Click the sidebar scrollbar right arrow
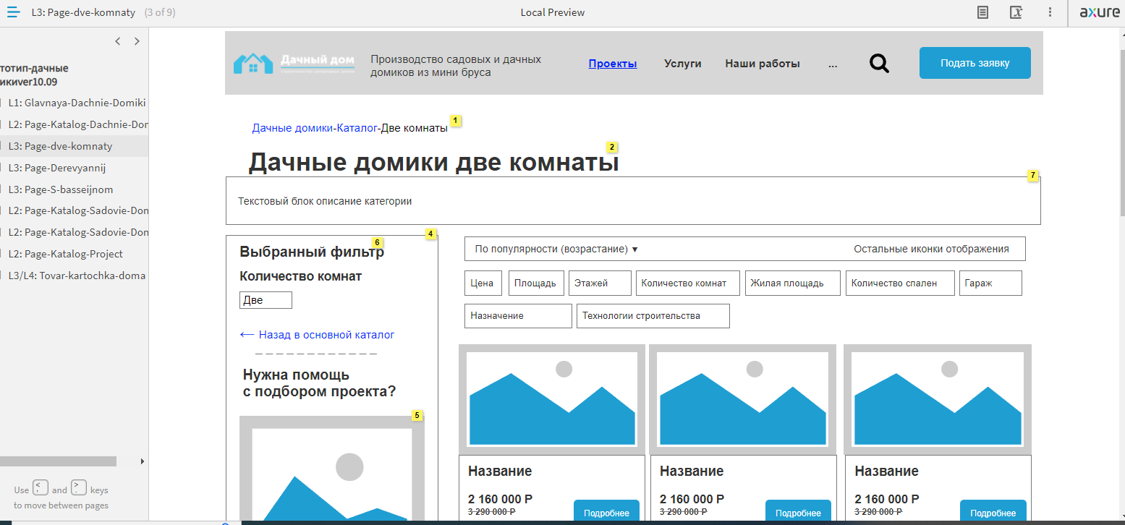This screenshot has height=525, width=1125. pos(142,461)
